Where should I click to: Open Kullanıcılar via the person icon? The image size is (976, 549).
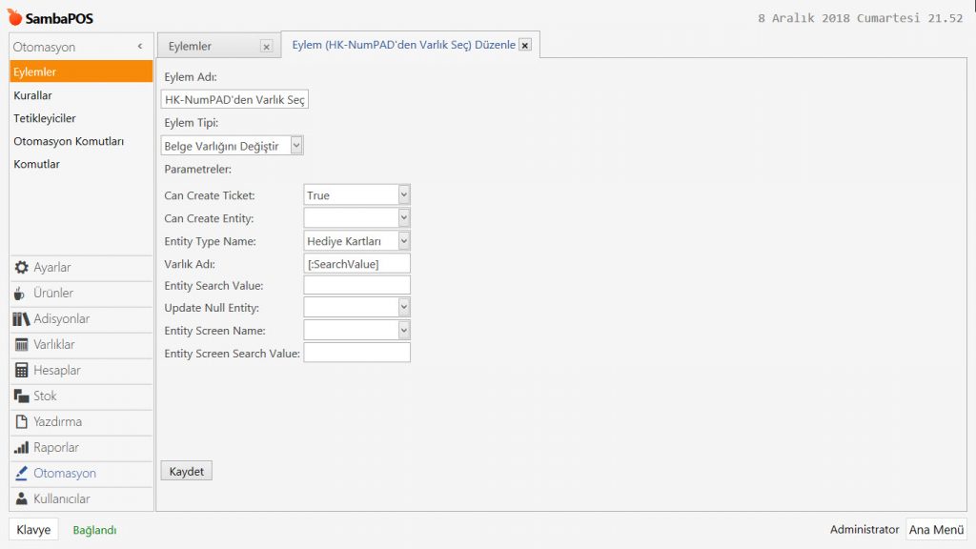click(22, 499)
